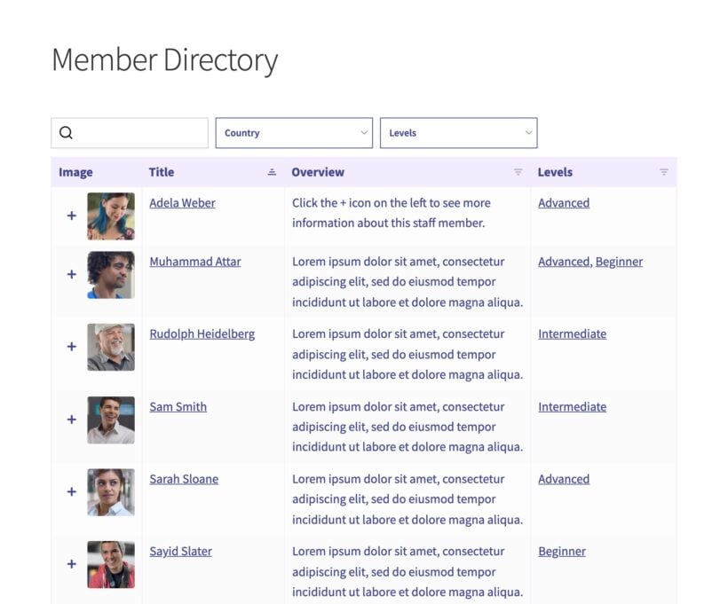Click Intermediate link in Sam Smith row
Viewport: 728px width, 604px height.
tap(572, 407)
